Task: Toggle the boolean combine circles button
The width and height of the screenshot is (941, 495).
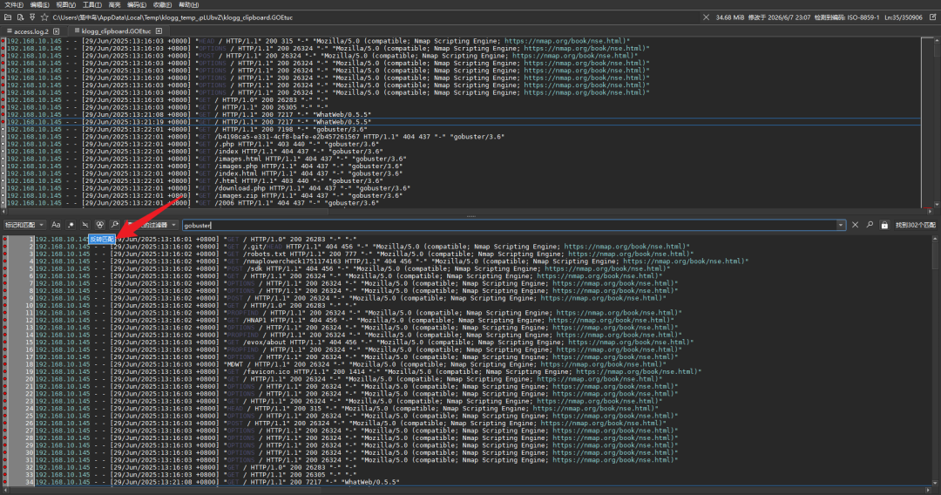Action: click(x=99, y=225)
